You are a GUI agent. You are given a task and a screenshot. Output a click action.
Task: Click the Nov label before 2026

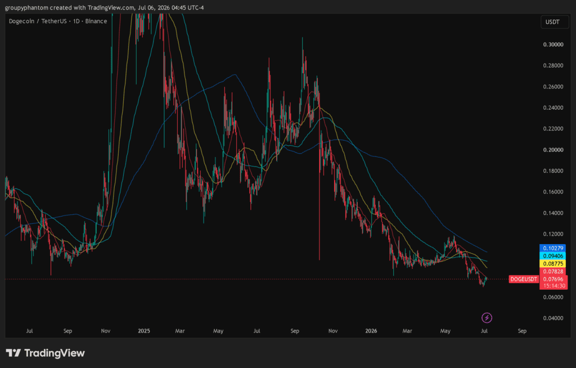coord(333,331)
